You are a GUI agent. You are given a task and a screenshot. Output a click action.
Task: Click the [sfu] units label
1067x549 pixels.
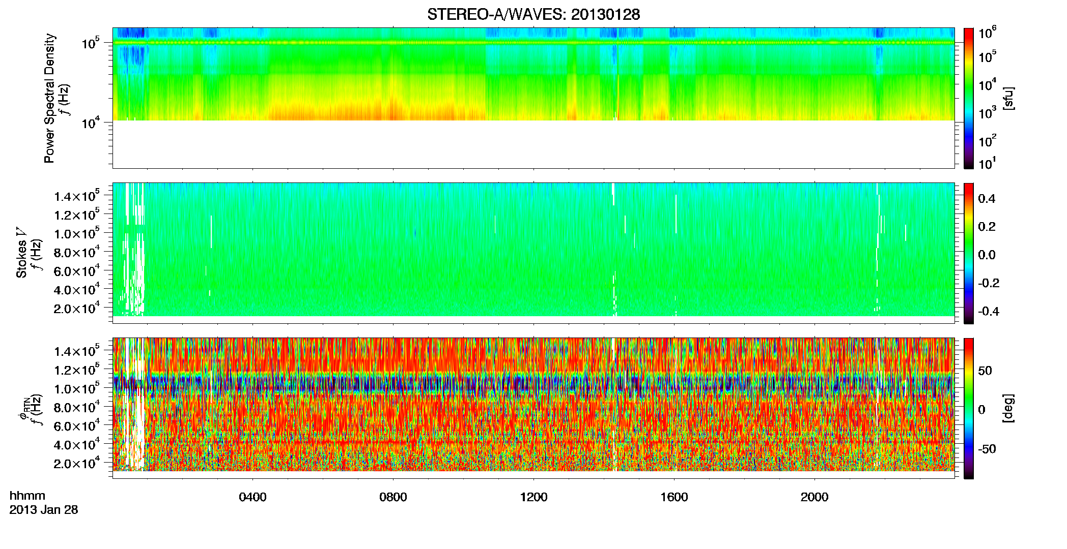tap(1008, 98)
